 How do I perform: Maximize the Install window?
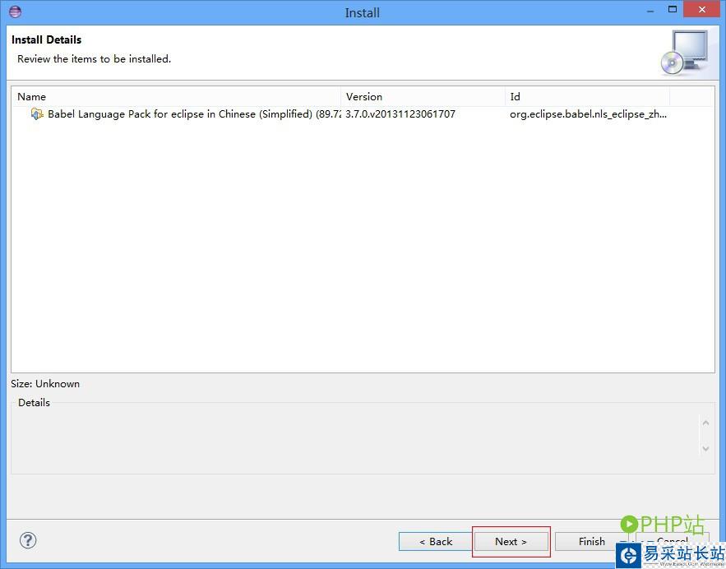click(x=673, y=9)
